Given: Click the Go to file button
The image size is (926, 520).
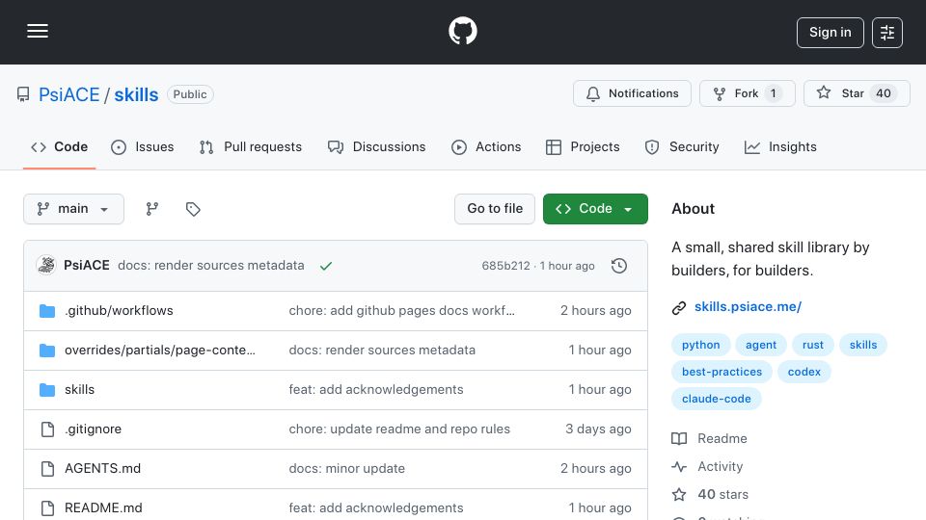Looking at the screenshot, I should point(495,209).
